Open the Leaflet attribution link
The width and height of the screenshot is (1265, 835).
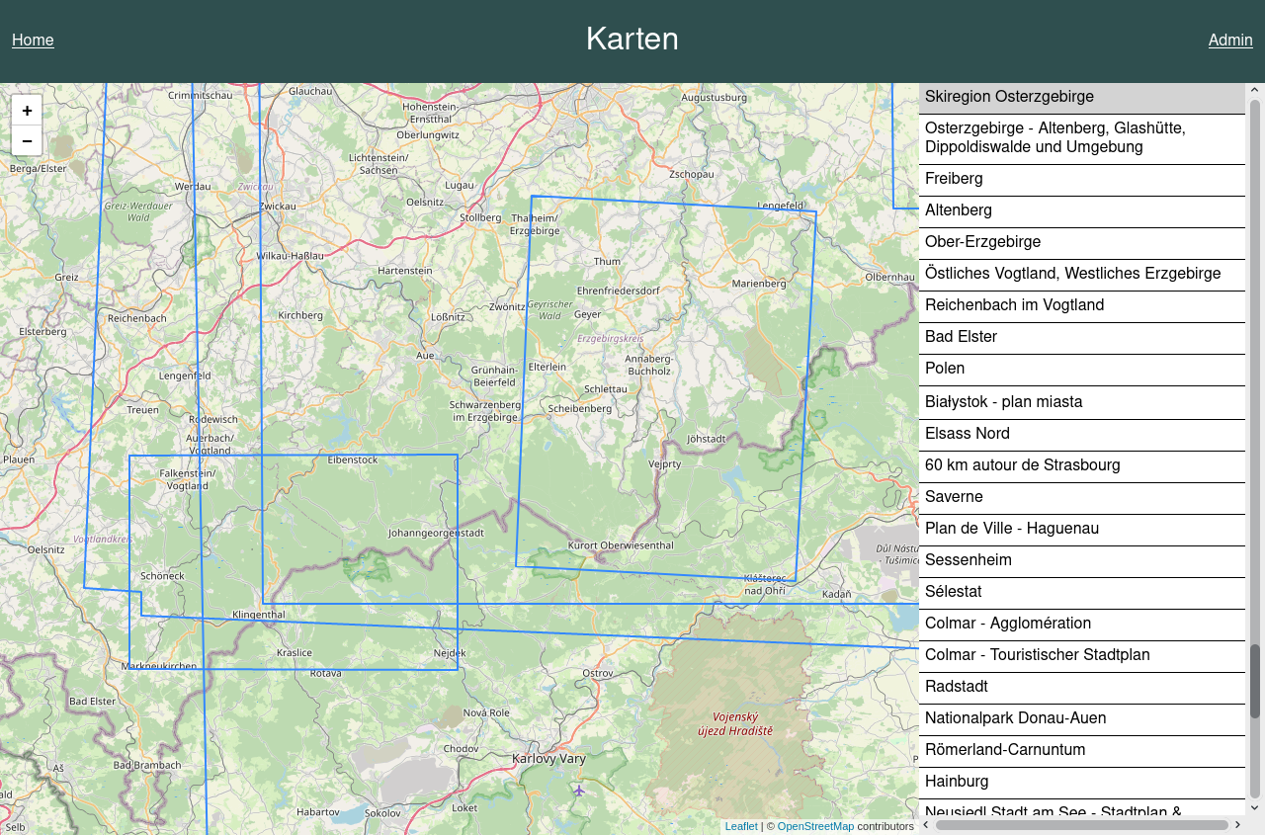pyautogui.click(x=740, y=826)
